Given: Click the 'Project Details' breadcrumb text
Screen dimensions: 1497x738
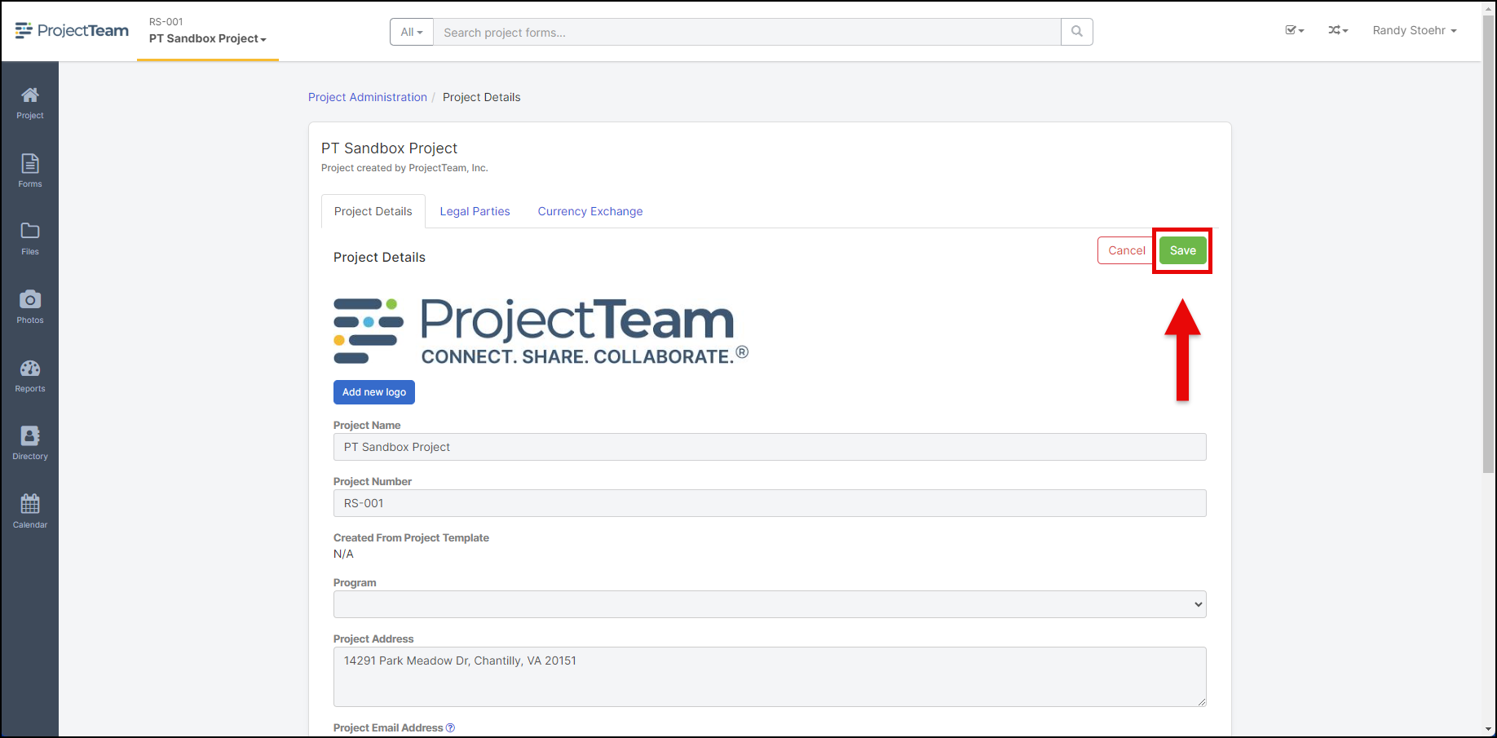Looking at the screenshot, I should (x=482, y=97).
